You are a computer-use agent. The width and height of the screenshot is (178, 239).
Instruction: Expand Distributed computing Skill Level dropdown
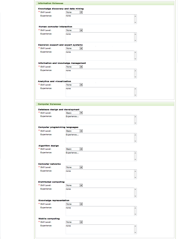click(74, 185)
